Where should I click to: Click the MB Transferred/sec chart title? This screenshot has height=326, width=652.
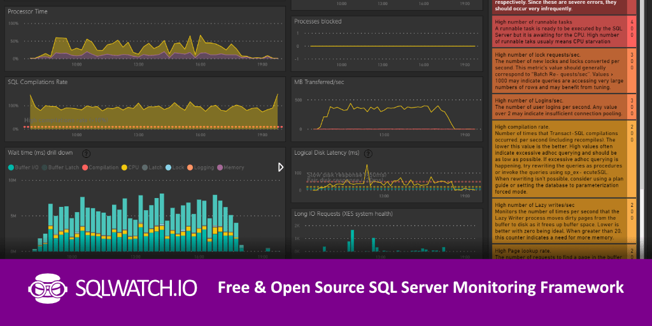[321, 82]
